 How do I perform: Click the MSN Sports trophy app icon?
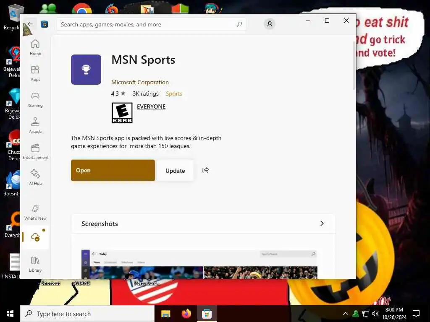point(86,70)
